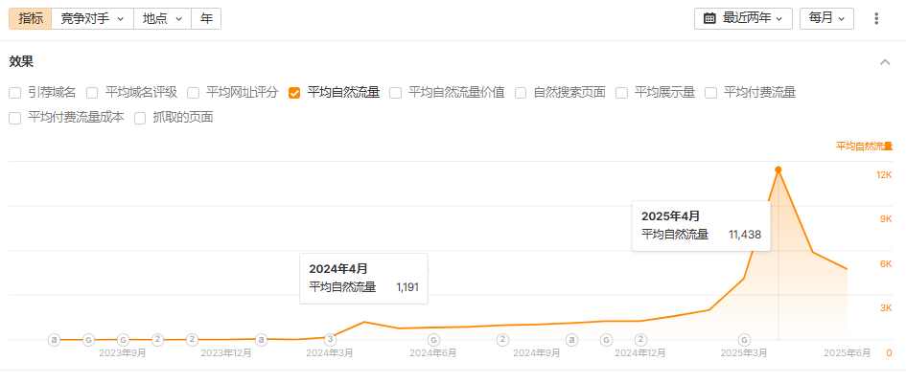Open the 每月 interval dropdown
906x384 pixels.
tap(826, 18)
